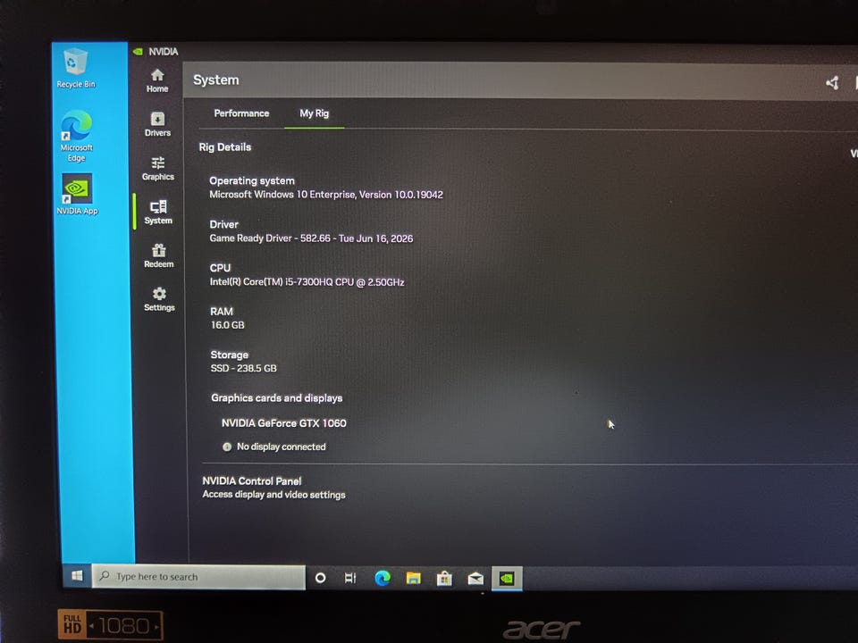Click the 16.0 GB RAM value

pyautogui.click(x=228, y=325)
